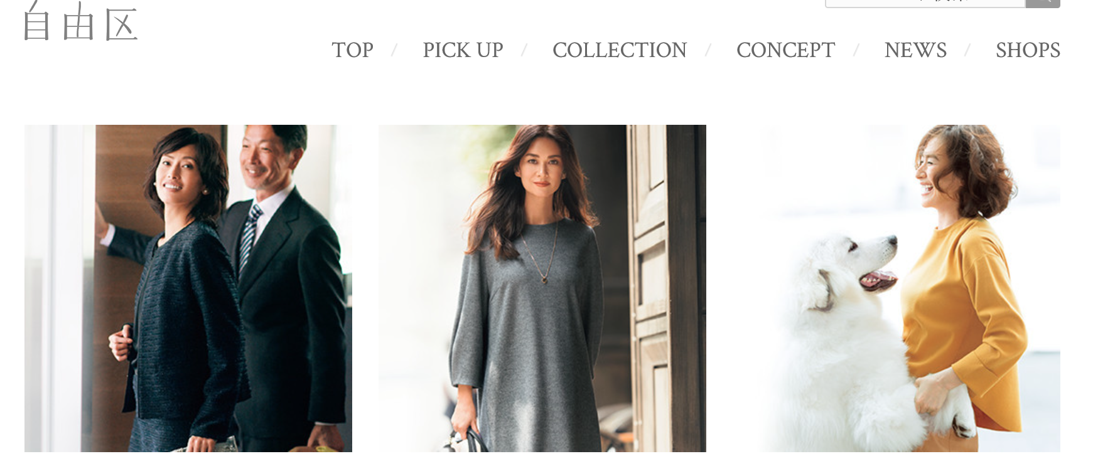The height and width of the screenshot is (476, 1093).
Task: Select CONCEPT in the navigation bar
Action: pos(785,50)
